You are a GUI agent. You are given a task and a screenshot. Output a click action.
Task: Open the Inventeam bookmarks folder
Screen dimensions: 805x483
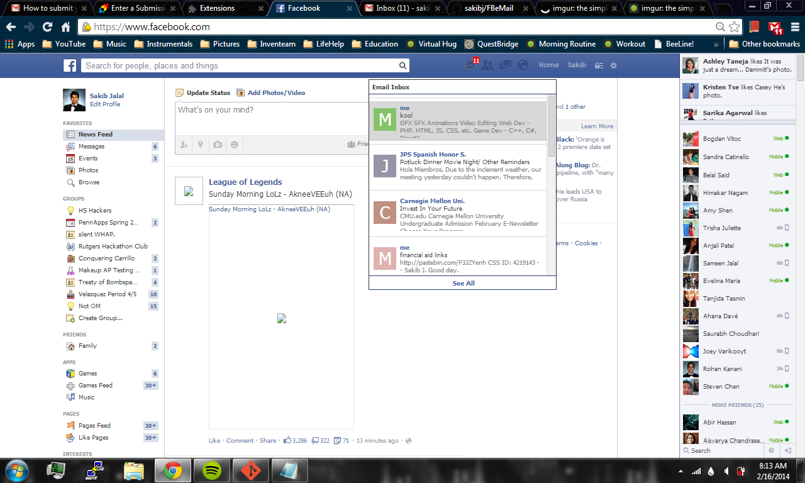(271, 44)
